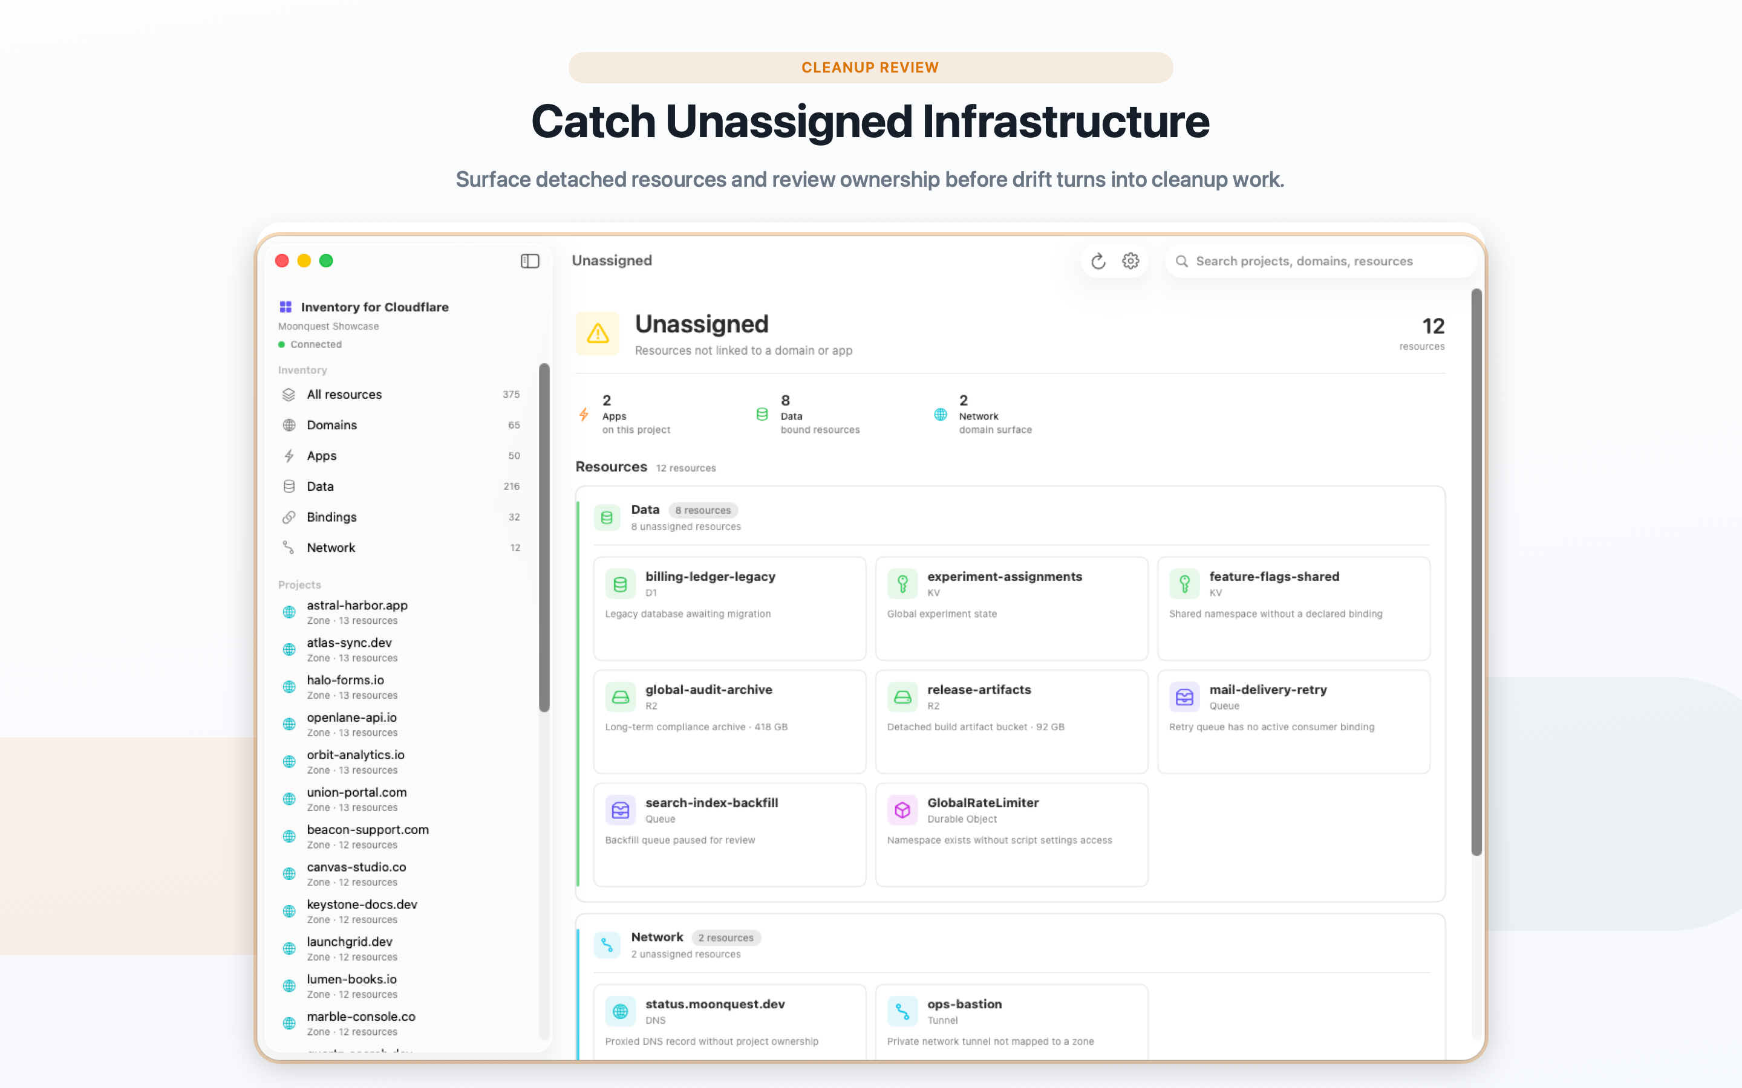Click GlobalRateLimiter durable object cube icon

pyautogui.click(x=902, y=809)
